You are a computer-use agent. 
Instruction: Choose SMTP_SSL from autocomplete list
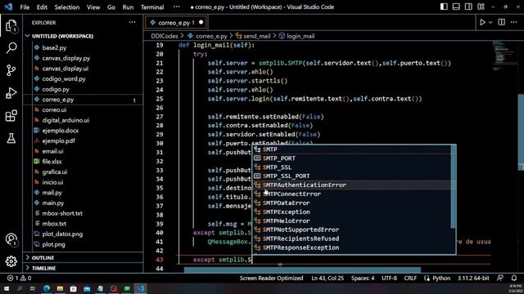[x=351, y=167]
